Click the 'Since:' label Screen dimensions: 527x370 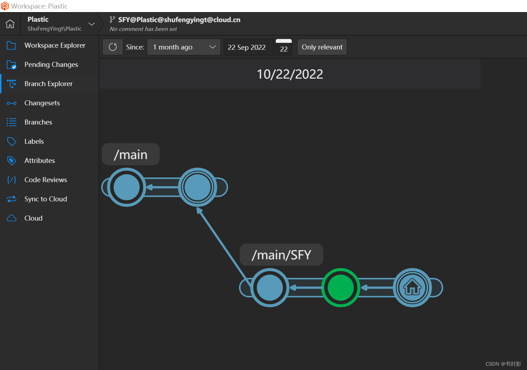pyautogui.click(x=135, y=47)
